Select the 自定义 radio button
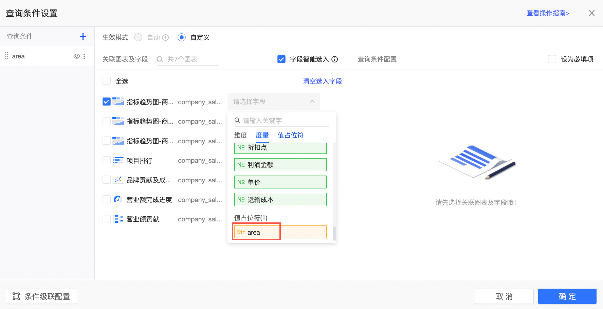Viewport: 603px width, 309px height. click(x=182, y=37)
